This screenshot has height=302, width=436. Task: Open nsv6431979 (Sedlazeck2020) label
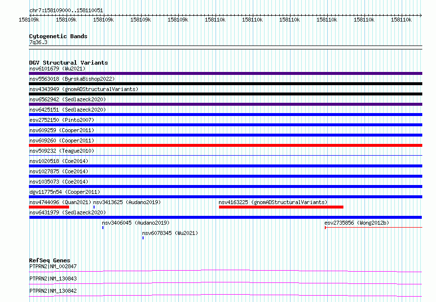pyautogui.click(x=68, y=212)
